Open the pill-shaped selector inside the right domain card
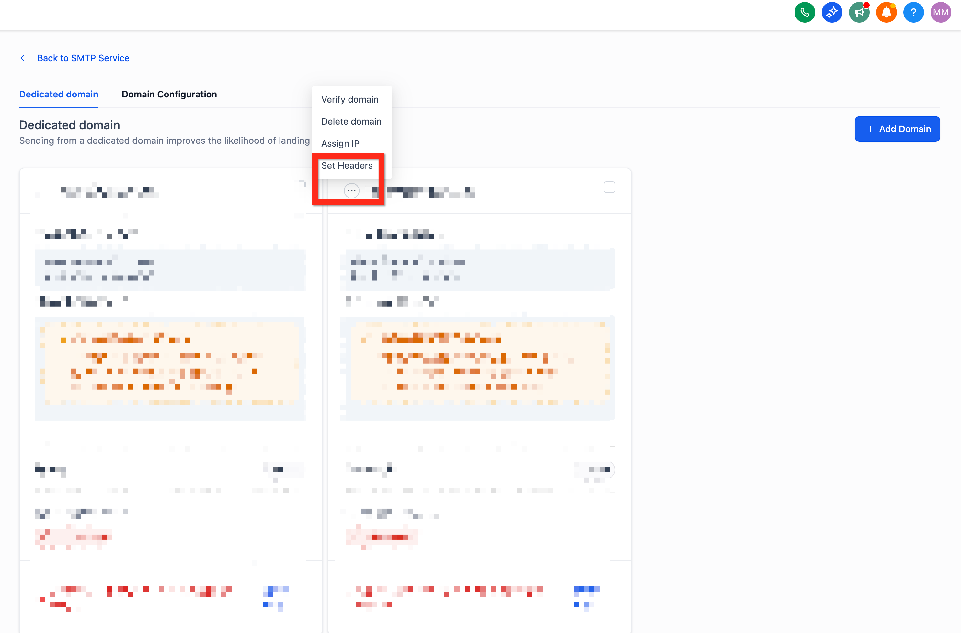The width and height of the screenshot is (961, 633). click(594, 469)
